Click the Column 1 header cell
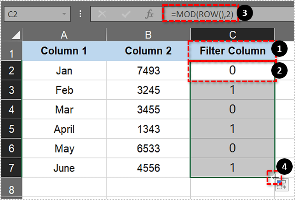Image resolution: width=295 pixels, height=200 pixels. [64, 51]
